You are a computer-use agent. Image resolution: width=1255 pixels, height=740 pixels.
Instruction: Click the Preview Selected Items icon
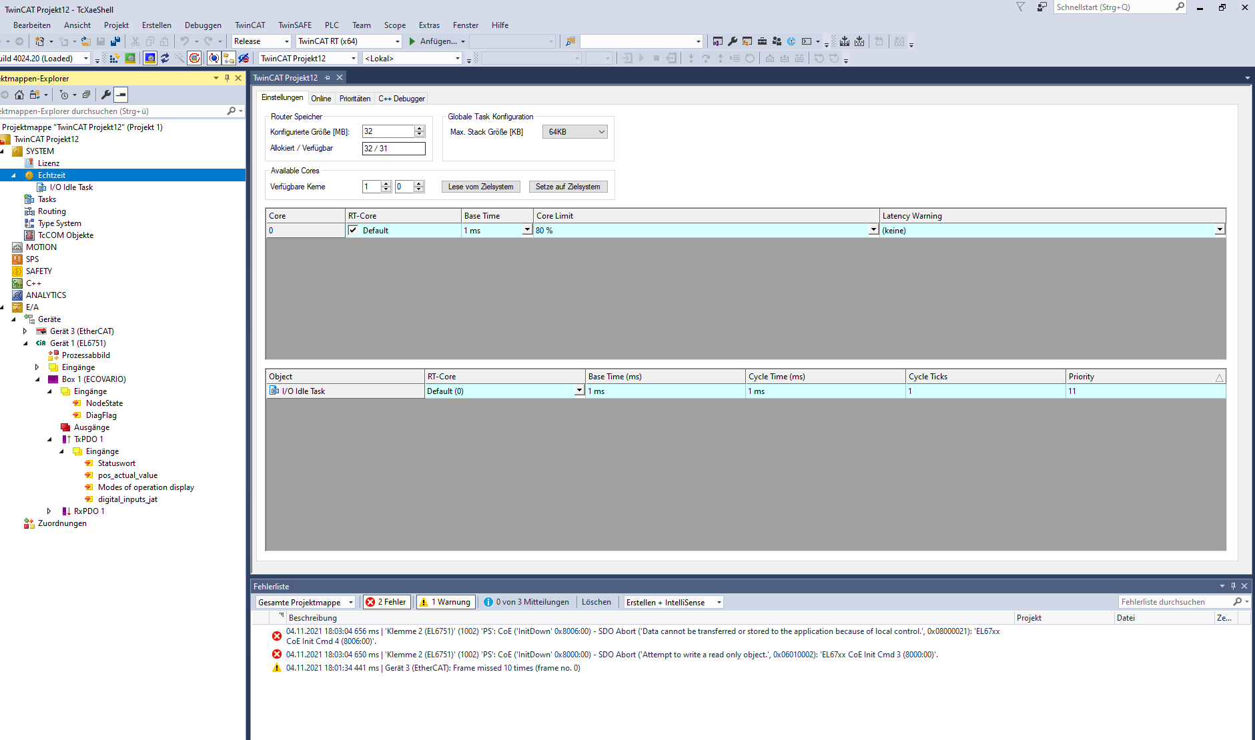(121, 95)
